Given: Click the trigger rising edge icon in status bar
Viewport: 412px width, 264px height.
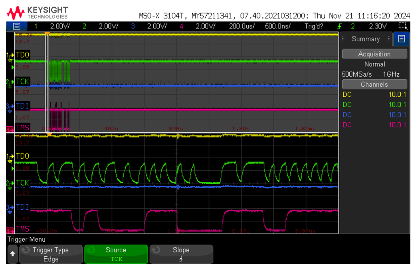Looking at the screenshot, I should click(340, 26).
